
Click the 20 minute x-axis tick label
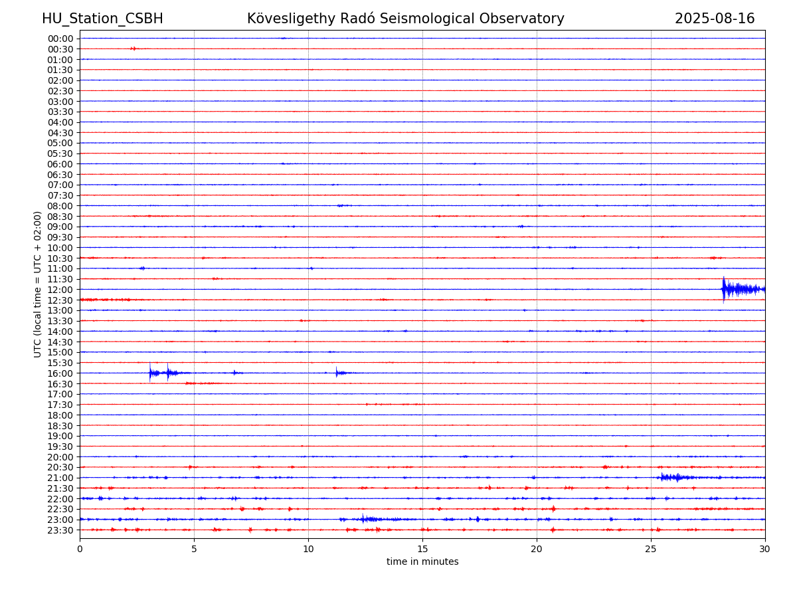tap(537, 549)
